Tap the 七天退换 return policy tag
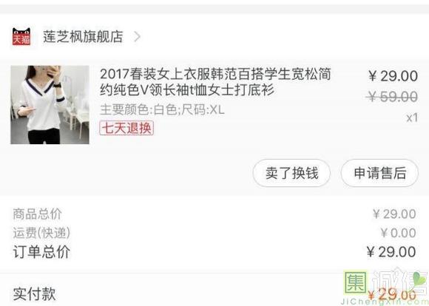This screenshot has height=306, width=429. tap(126, 128)
